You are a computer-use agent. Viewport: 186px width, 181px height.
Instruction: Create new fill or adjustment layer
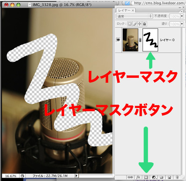(154, 177)
